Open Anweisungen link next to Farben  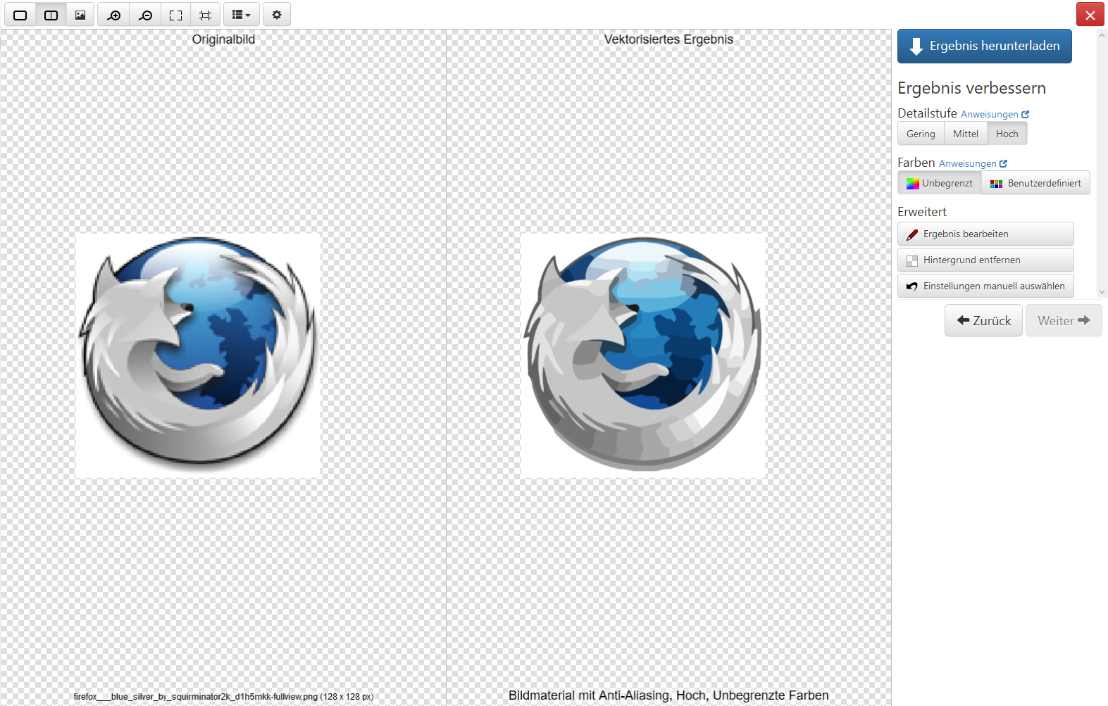(x=972, y=163)
